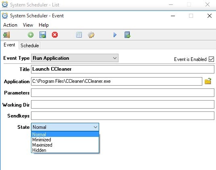
Task: Save event using the floppy disk icon
Action: click(43, 35)
